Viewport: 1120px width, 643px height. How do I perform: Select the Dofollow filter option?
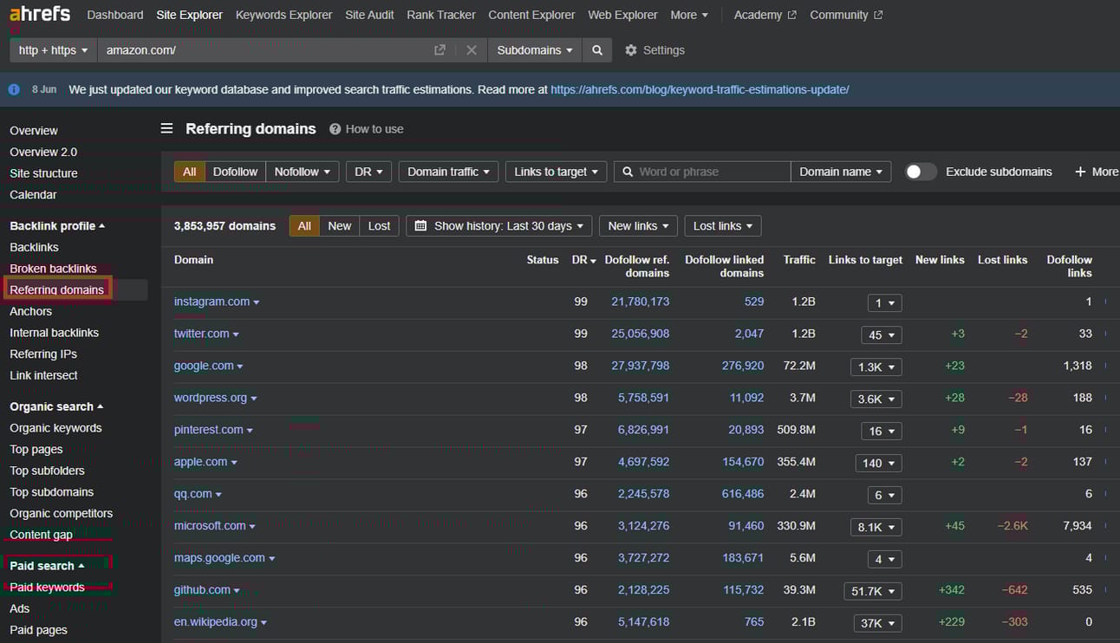[235, 172]
